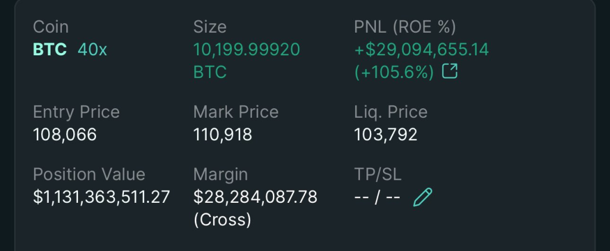Click the +105.6% ROE percentage
The height and width of the screenshot is (251, 610).
(x=394, y=73)
